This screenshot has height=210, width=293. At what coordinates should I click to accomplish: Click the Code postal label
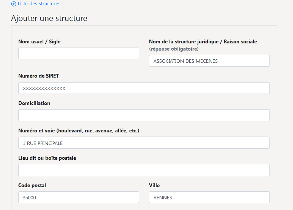(x=32, y=186)
